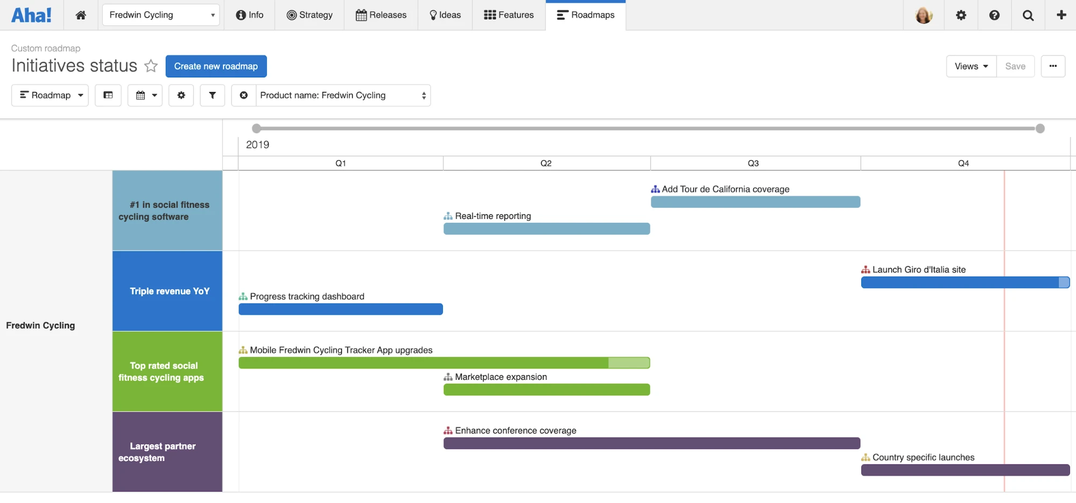Click Create new roadmap button
This screenshot has width=1076, height=503.
[216, 66]
